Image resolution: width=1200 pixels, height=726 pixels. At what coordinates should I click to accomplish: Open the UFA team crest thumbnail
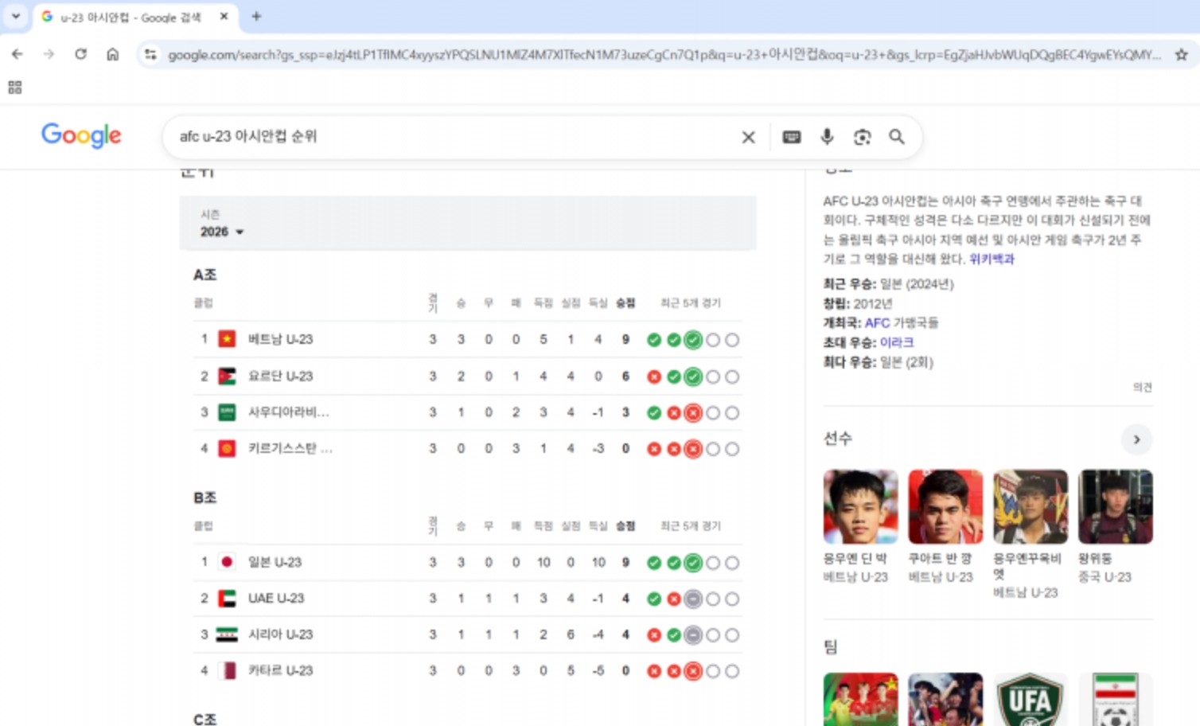click(x=1031, y=700)
